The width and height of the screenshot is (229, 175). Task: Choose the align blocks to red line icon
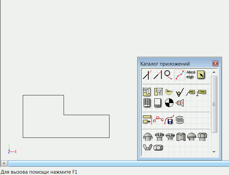(147, 119)
